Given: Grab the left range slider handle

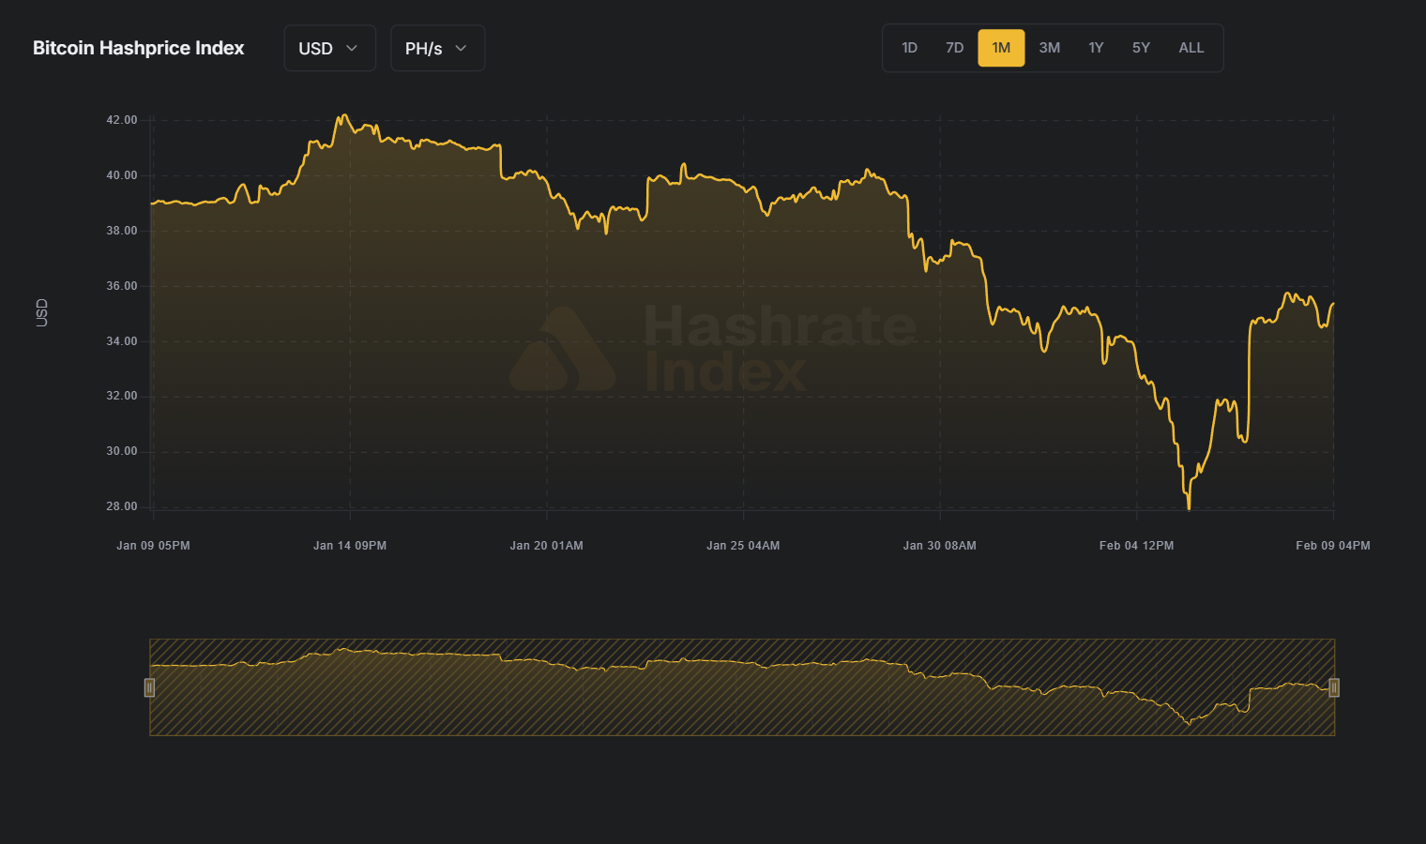Looking at the screenshot, I should (x=149, y=687).
